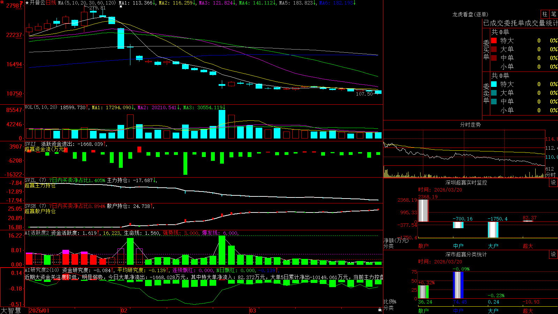Click the green 散户 bar in 深市超赢分类统计
The width and height of the screenshot is (558, 314).
click(x=423, y=292)
